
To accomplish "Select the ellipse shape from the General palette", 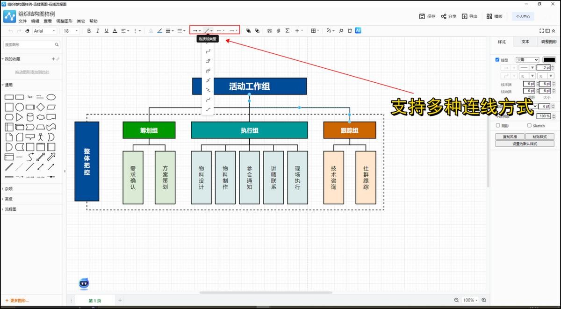I will click(x=51, y=97).
